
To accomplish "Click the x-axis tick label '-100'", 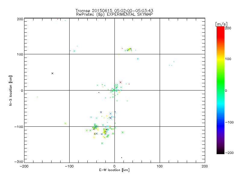I will (x=69, y=166).
